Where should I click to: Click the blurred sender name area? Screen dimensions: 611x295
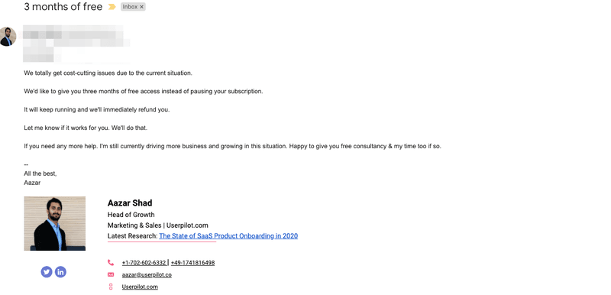pos(76,44)
